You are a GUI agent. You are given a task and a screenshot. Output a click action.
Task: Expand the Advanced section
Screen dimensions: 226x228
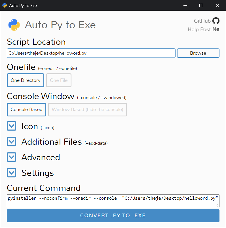(12, 157)
